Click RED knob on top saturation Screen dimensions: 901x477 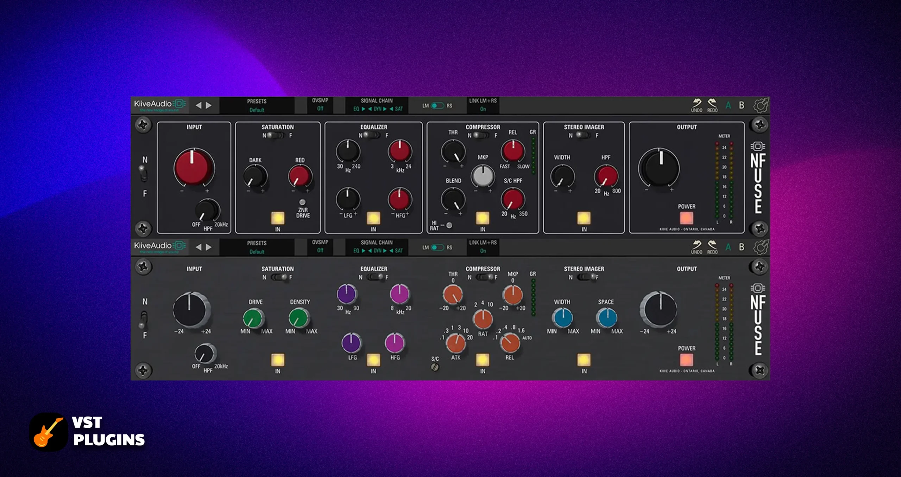pos(300,176)
